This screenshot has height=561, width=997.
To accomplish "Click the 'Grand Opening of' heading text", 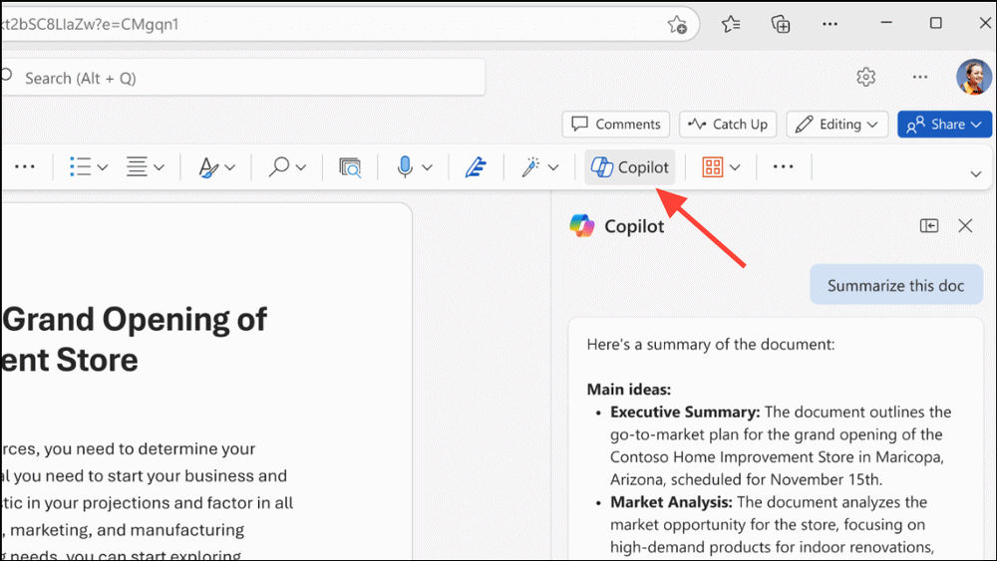I will coord(135,319).
